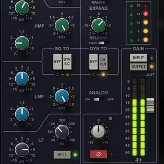Click the HMF wide Q bell symbol

pyautogui.click(x=29, y=54)
